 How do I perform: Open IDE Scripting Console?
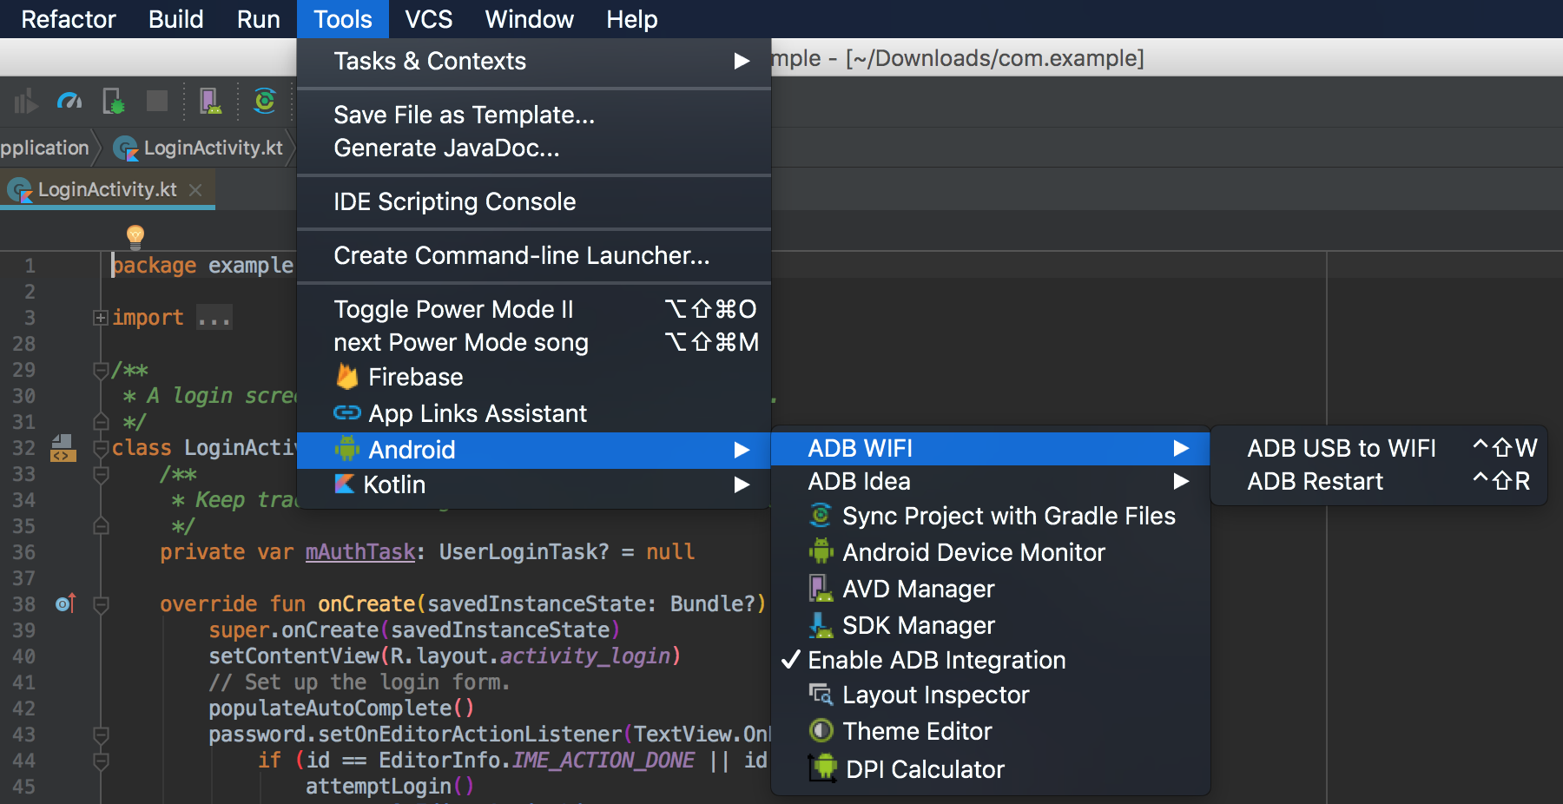(x=533, y=201)
